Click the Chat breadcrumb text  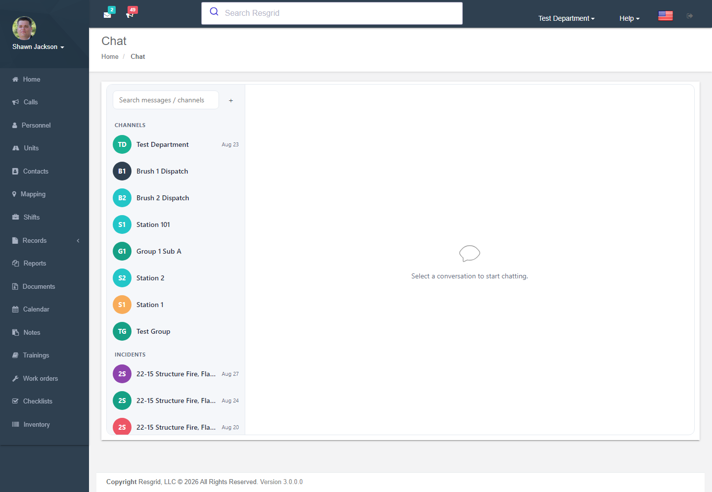pyautogui.click(x=138, y=57)
